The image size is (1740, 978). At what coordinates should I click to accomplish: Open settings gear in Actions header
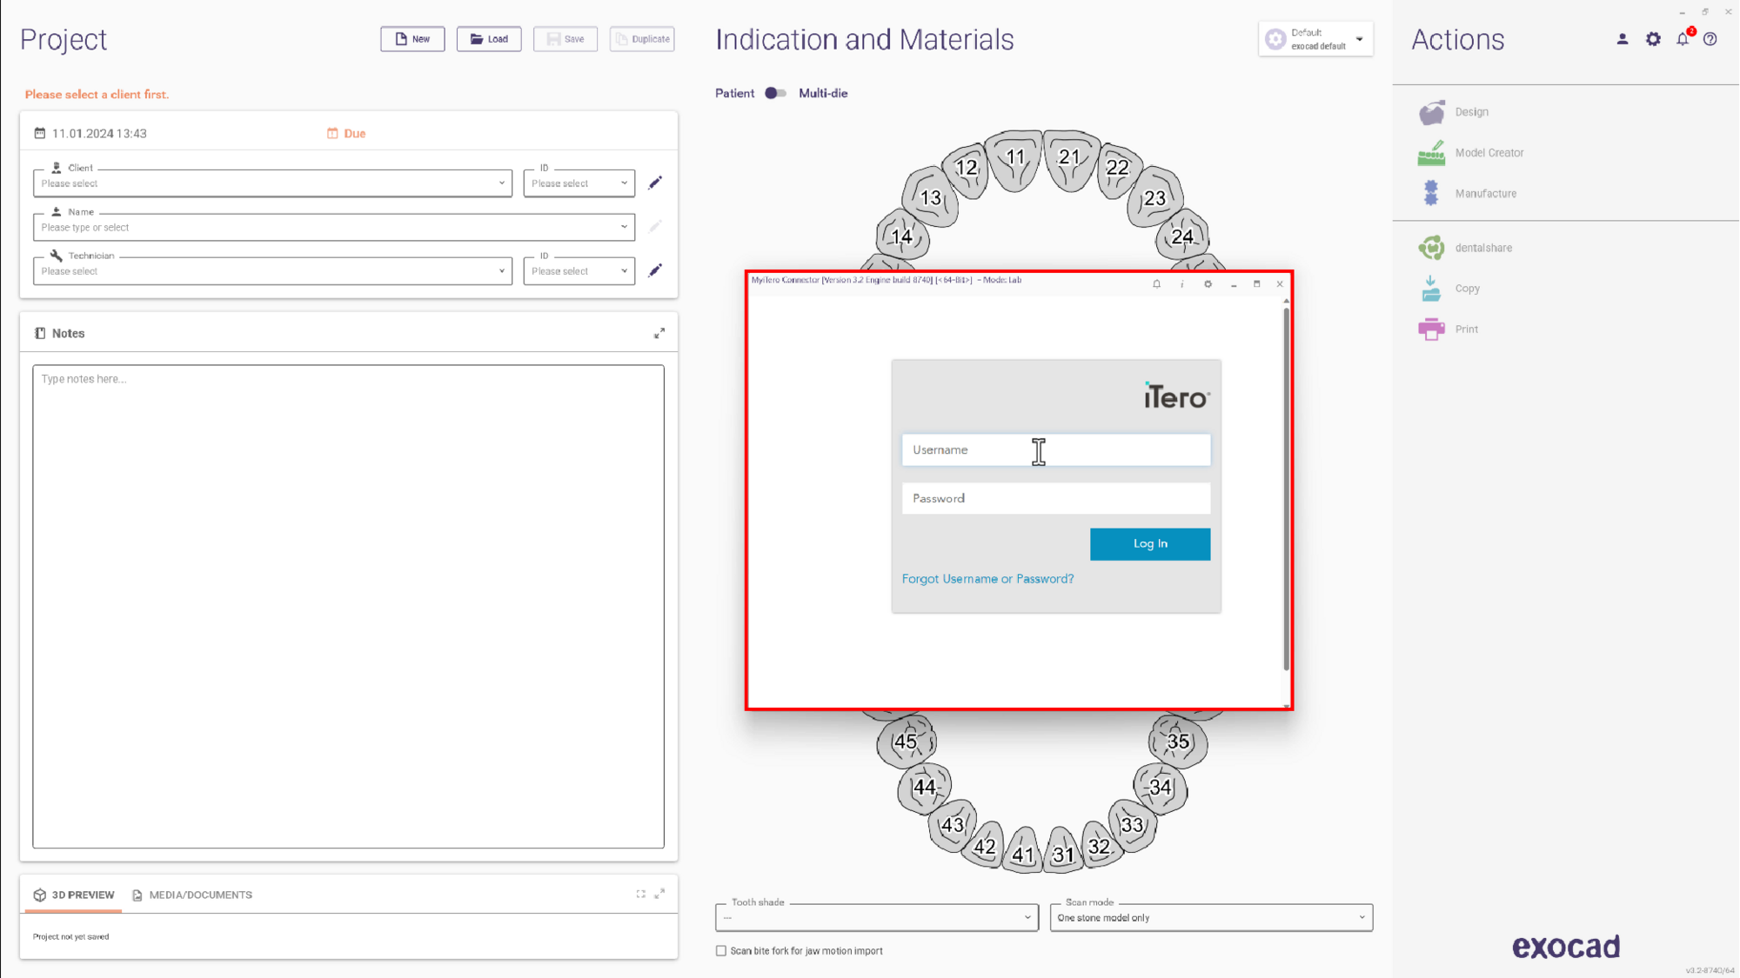point(1653,39)
